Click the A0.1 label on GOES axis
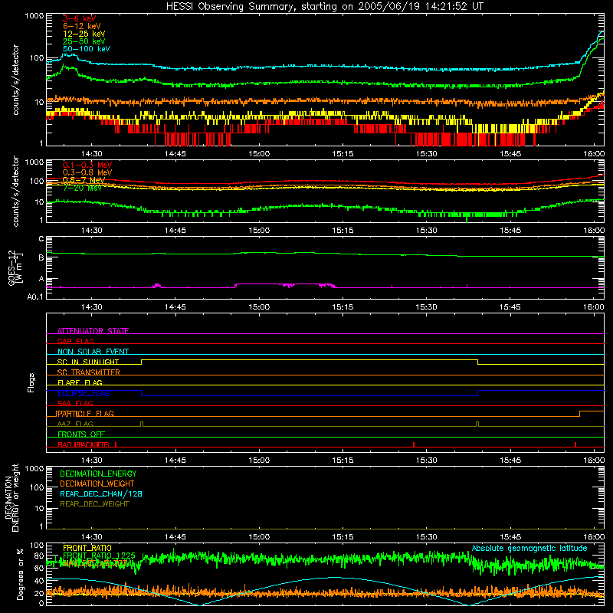Image resolution: width=613 pixels, height=613 pixels. [35, 297]
